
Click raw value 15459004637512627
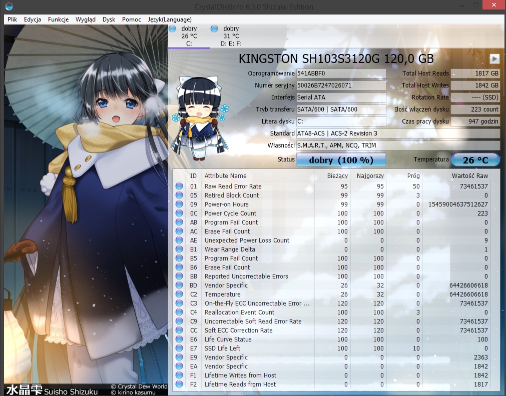click(458, 204)
